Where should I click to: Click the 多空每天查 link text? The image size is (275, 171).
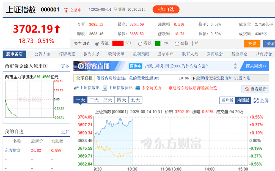pyautogui.click(x=152, y=88)
